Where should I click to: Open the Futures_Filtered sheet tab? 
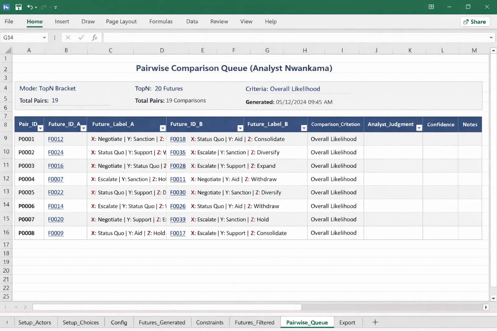[x=255, y=322]
